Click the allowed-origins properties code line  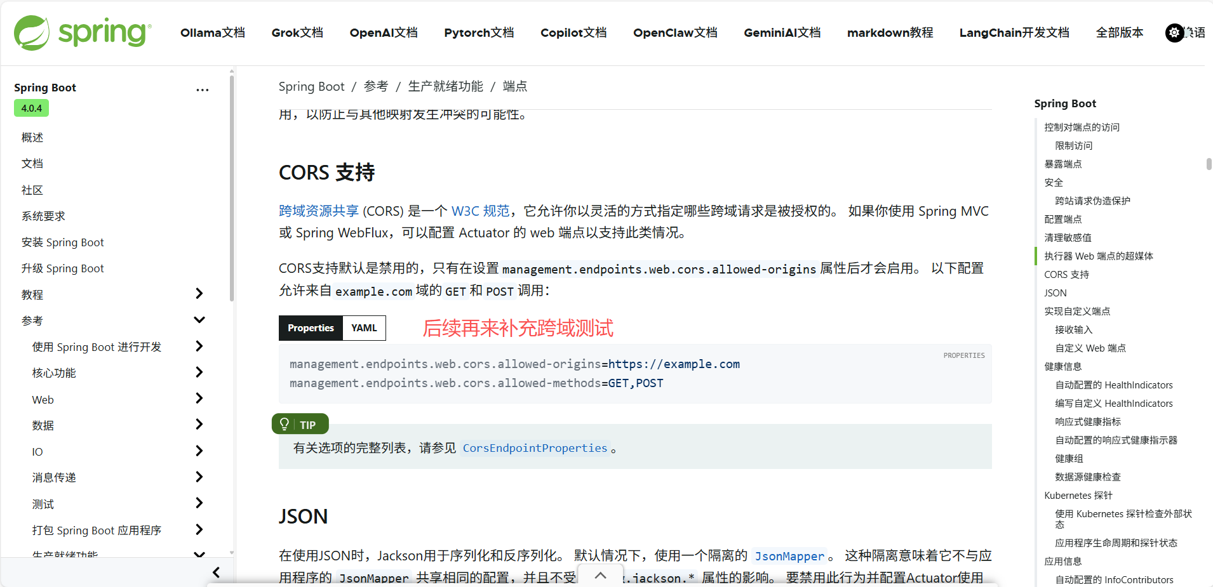[514, 364]
